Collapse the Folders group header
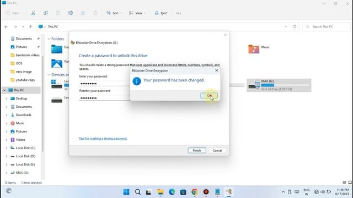 (x=49, y=39)
